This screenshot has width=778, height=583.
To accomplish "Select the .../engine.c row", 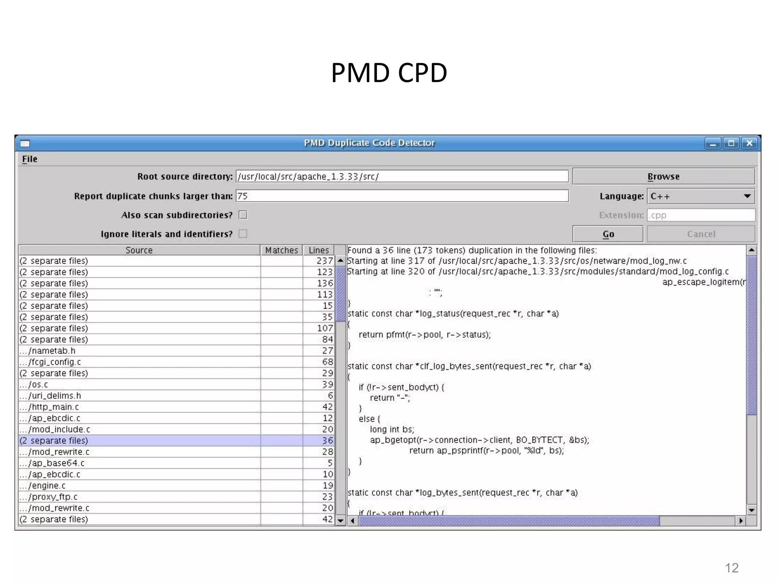I will tap(176, 485).
